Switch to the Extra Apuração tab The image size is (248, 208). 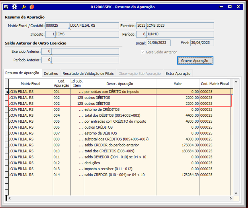tap(178, 74)
